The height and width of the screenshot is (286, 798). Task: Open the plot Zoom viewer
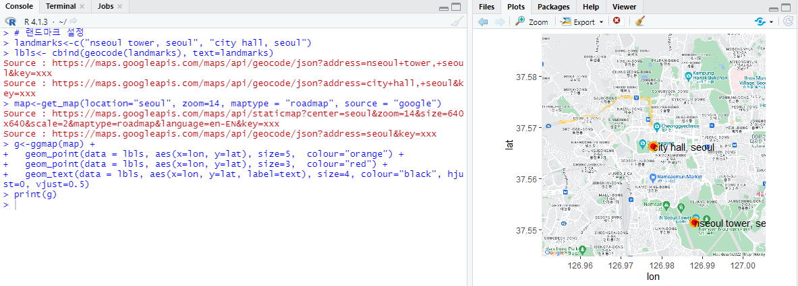pos(532,22)
